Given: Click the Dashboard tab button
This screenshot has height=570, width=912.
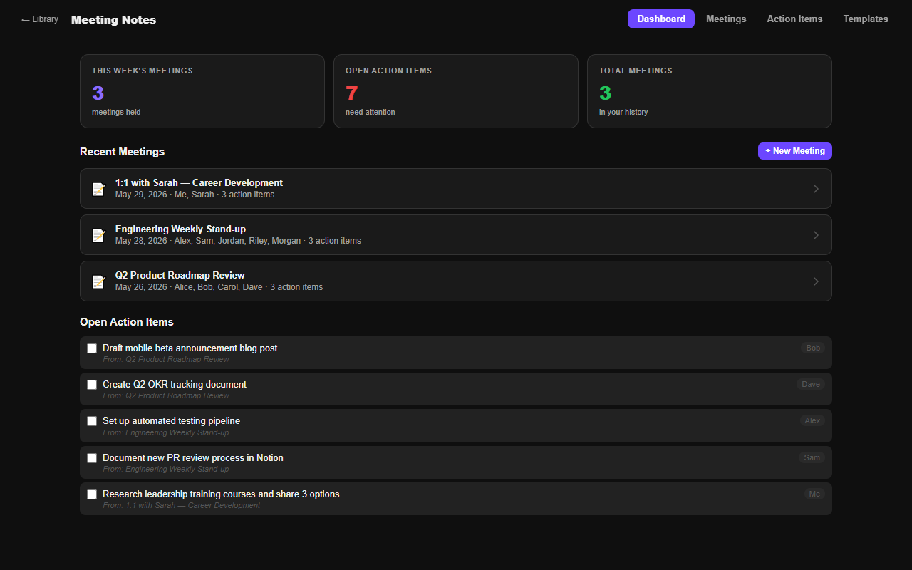Looking at the screenshot, I should 661,19.
